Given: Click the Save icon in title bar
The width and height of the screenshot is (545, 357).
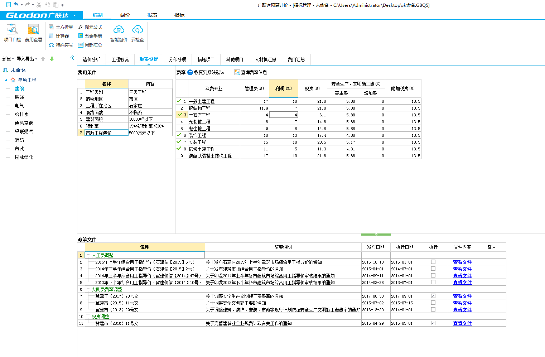Looking at the screenshot, I should click(x=8, y=5).
